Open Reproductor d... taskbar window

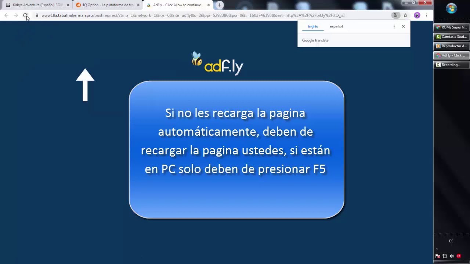[x=452, y=46]
